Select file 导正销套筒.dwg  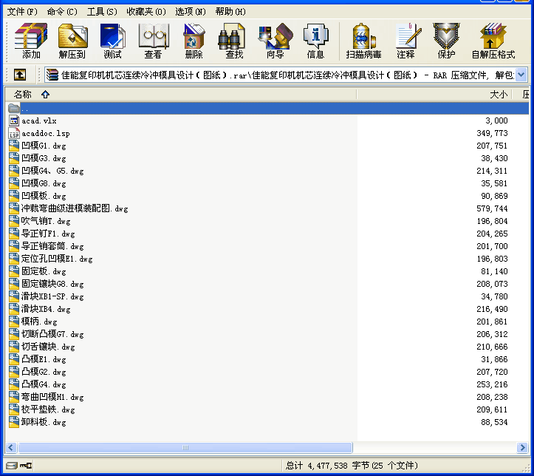[52, 246]
